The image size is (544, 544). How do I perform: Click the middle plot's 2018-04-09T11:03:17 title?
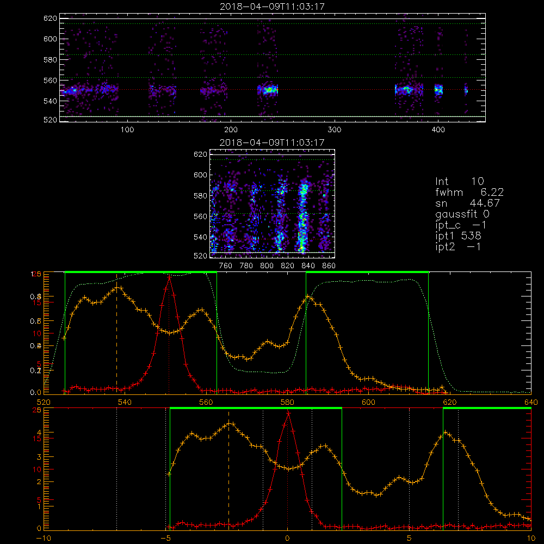tap(272, 142)
